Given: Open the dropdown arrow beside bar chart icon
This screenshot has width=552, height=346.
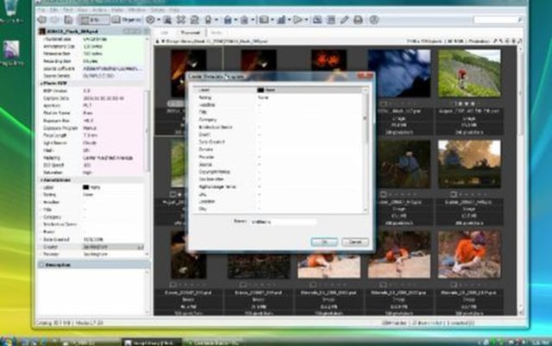Looking at the screenshot, I should pos(289,20).
